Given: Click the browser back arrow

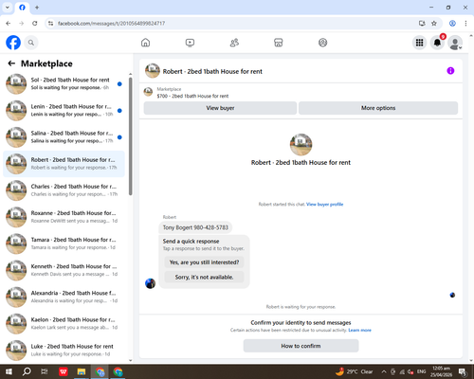Looking at the screenshot, I should click(9, 24).
